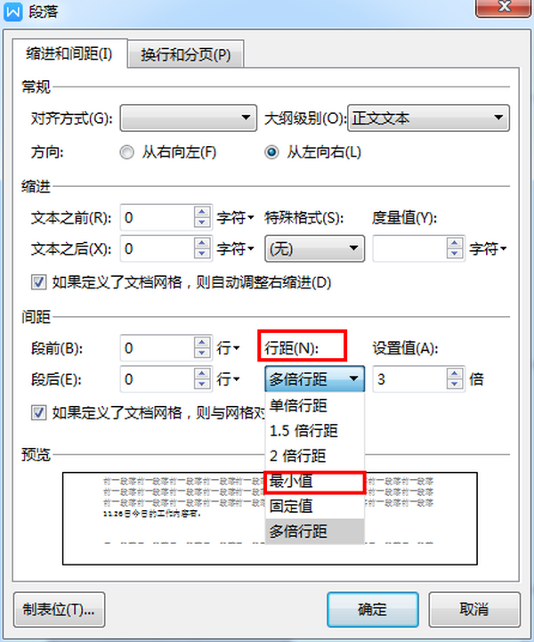Decrease 文本之前(R) value with down arrow
This screenshot has height=642, width=534.
coord(202,223)
